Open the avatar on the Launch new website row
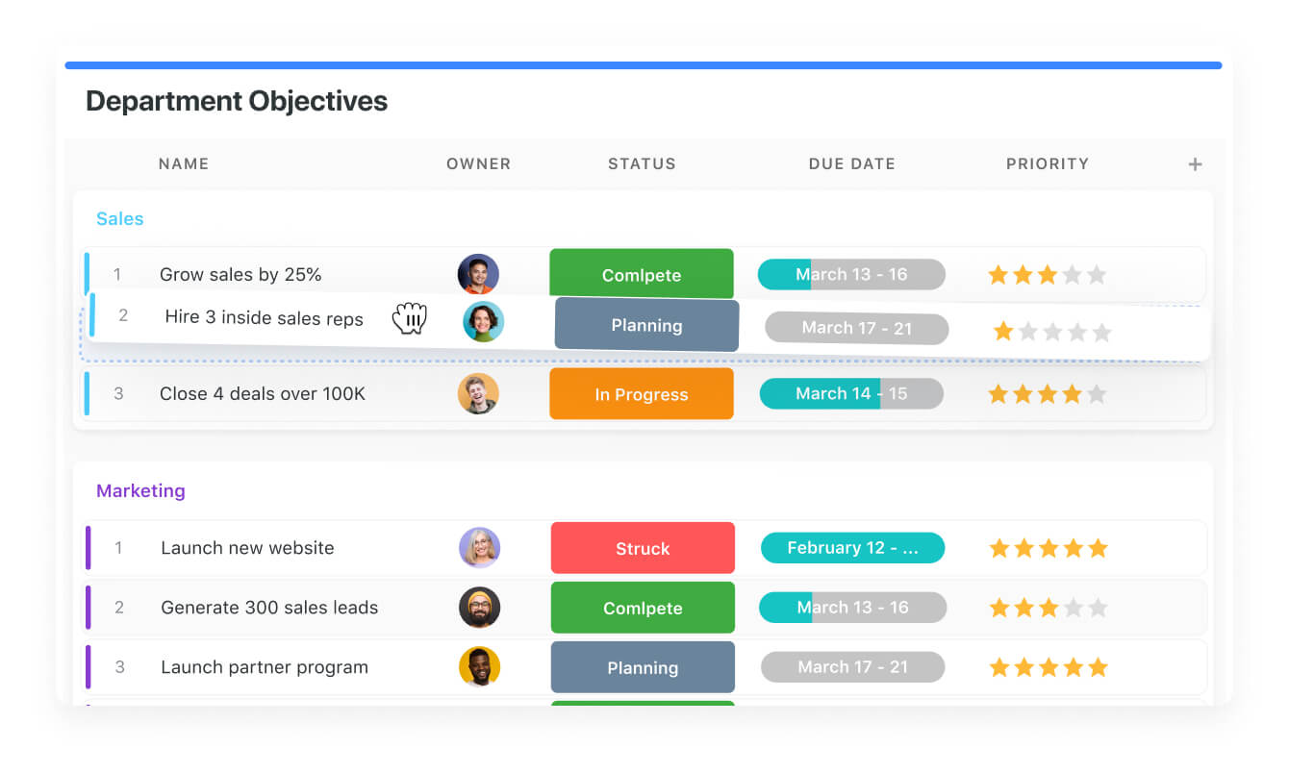 479,547
